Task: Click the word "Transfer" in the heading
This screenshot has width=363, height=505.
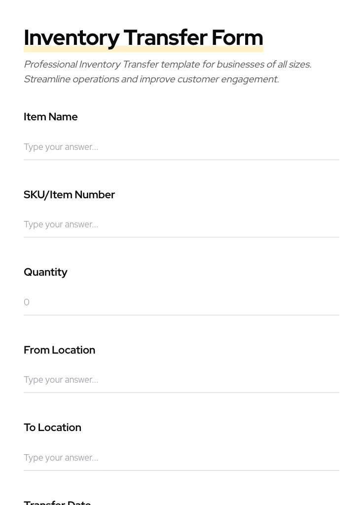Action: coord(165,37)
